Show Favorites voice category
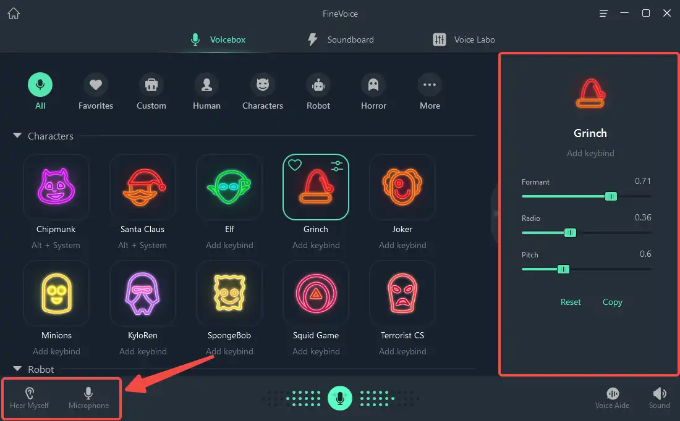 click(x=96, y=91)
